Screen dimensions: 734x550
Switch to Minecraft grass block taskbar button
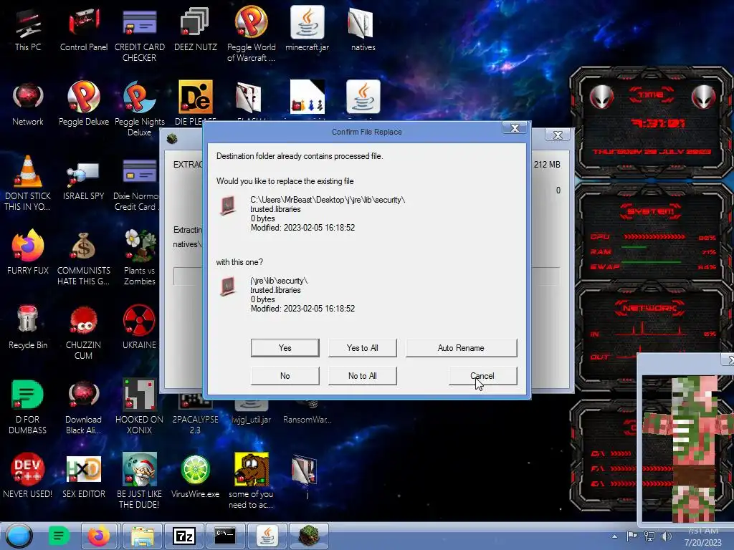pyautogui.click(x=308, y=536)
